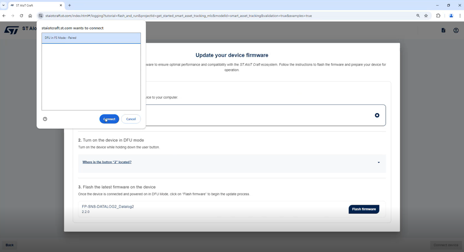The image size is (464, 252).
Task: Select 'DFU in FS Mode - Paired' device
Action: point(91,38)
